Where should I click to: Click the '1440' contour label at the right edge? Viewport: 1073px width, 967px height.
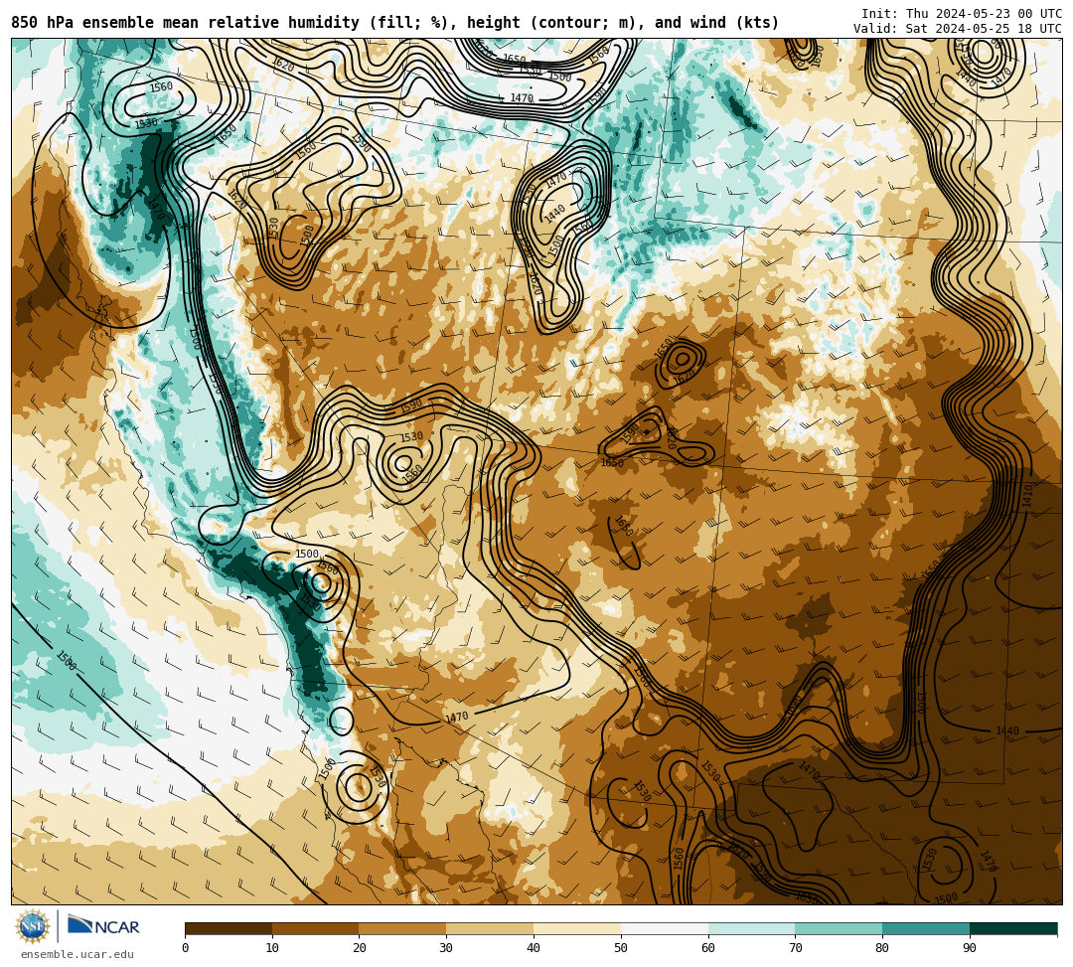pos(1007,730)
